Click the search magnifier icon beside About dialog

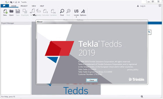(x=149, y=32)
